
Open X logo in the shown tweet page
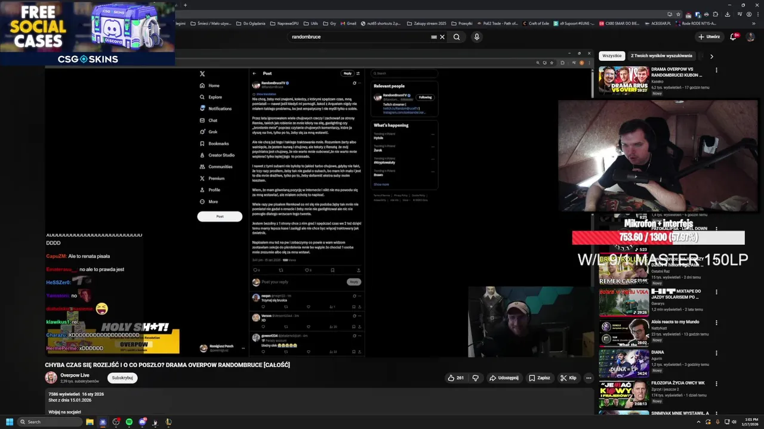click(x=202, y=74)
